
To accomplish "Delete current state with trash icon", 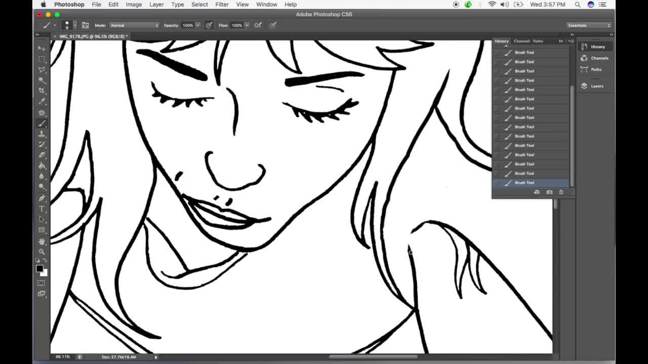I will pyautogui.click(x=561, y=192).
